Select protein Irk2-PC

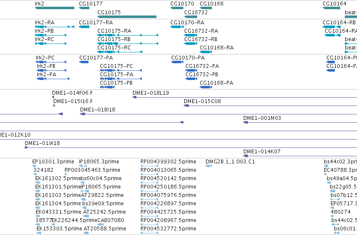51,62
